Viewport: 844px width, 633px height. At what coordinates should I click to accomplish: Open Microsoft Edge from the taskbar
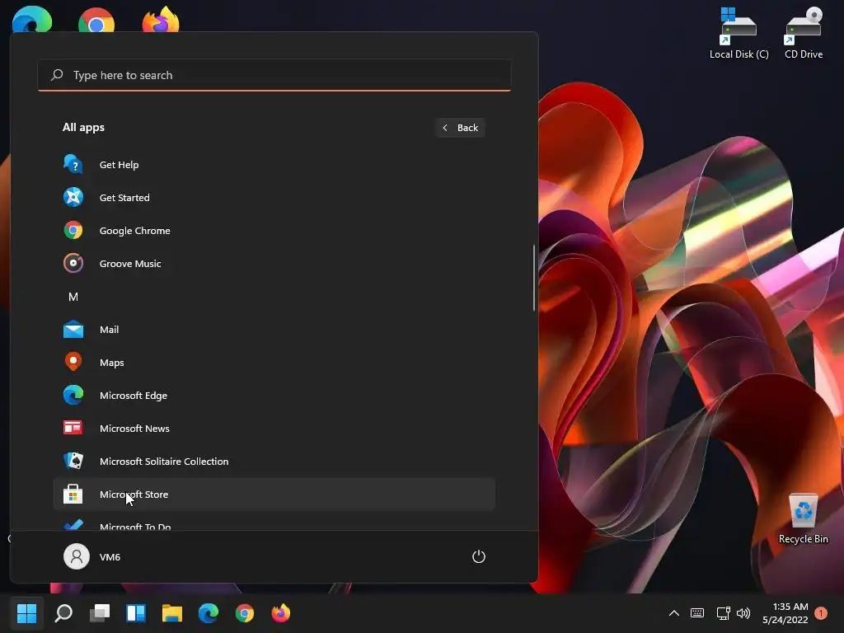[x=209, y=612]
